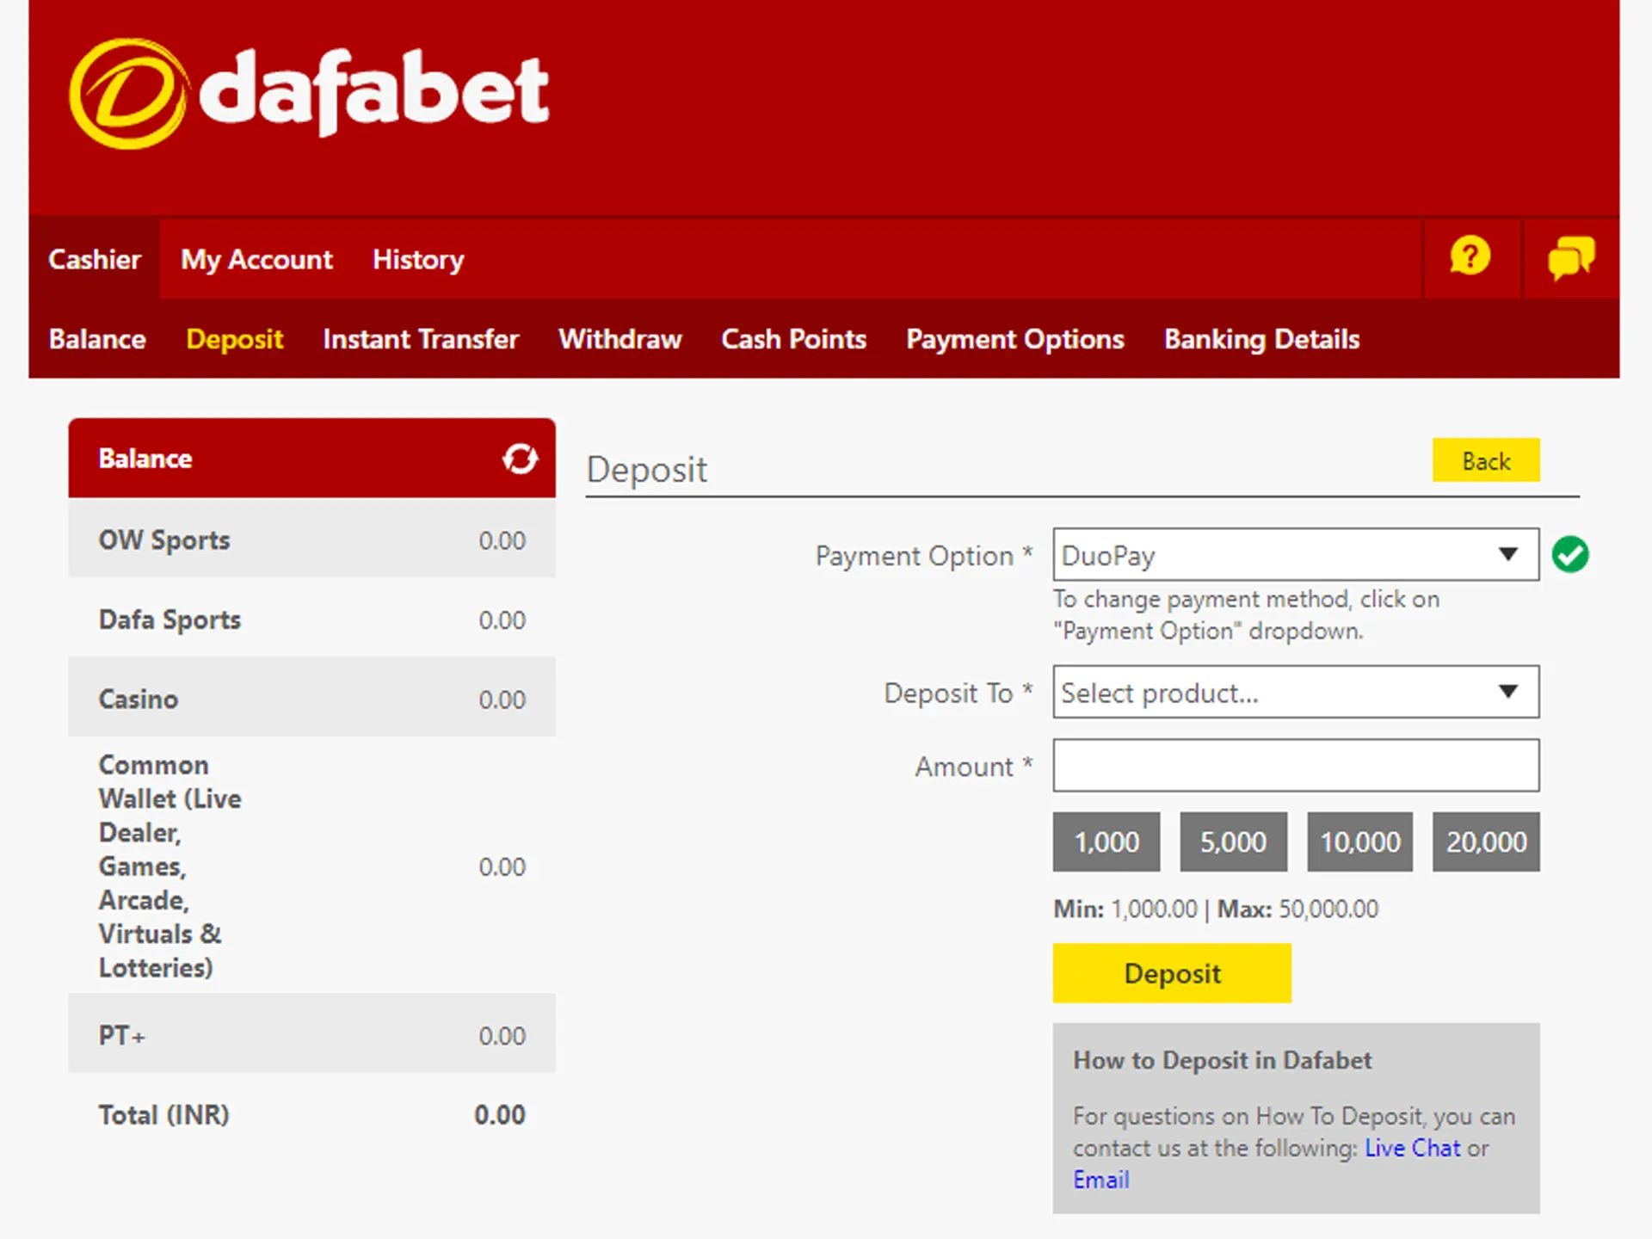Open the Payment Options page
1652x1239 pixels.
1015,339
